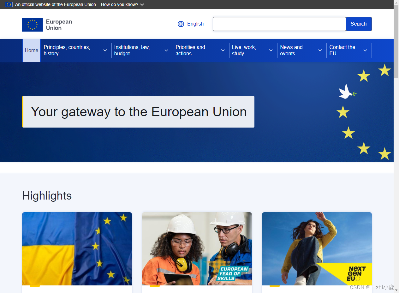Click the 'Highlights' section heading
The width and height of the screenshot is (399, 293).
(x=47, y=196)
